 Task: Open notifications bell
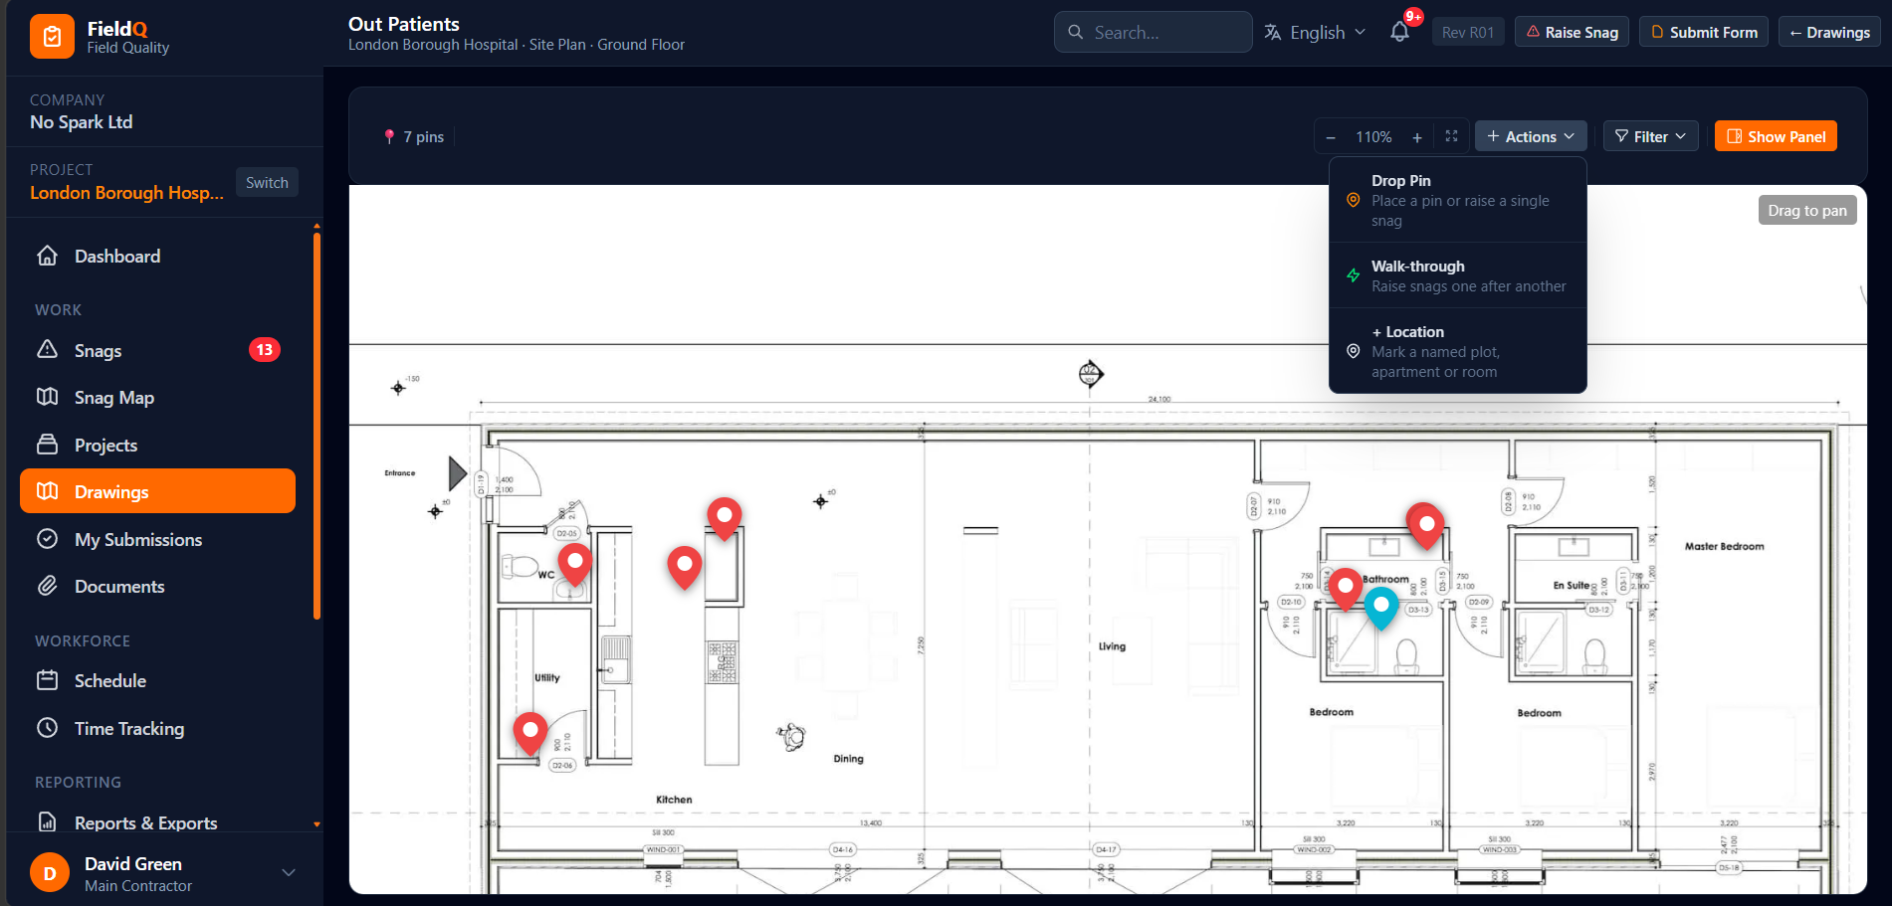tap(1399, 32)
